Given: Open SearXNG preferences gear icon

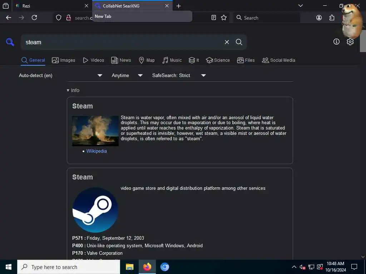Looking at the screenshot, I should (350, 42).
